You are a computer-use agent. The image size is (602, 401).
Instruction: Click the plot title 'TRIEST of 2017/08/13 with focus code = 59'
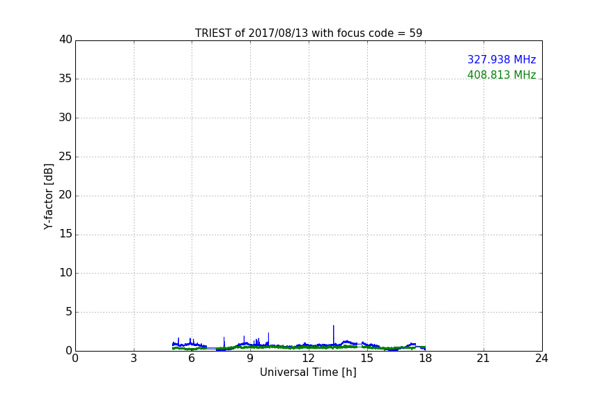(x=308, y=33)
